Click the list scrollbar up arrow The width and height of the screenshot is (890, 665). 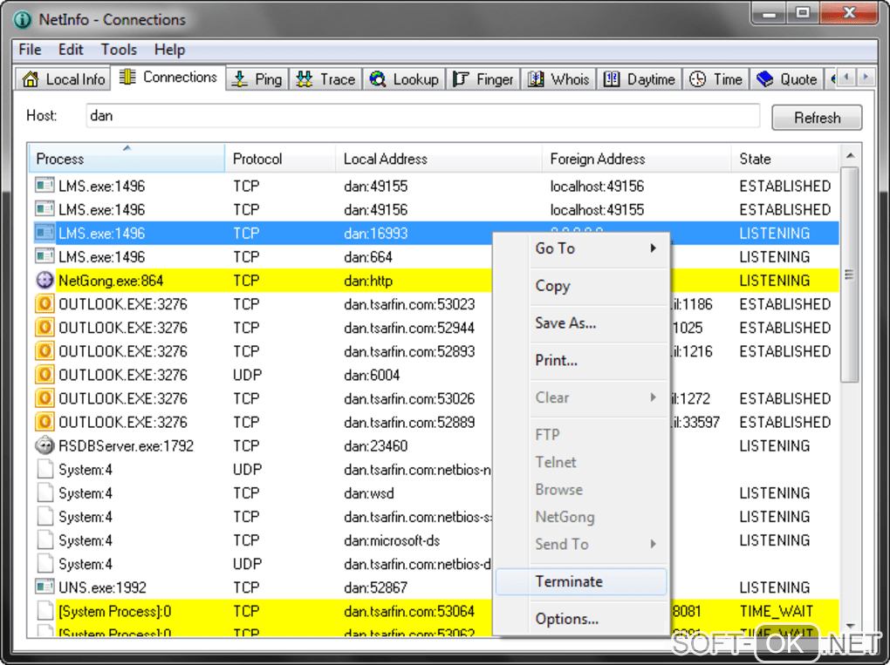[850, 155]
